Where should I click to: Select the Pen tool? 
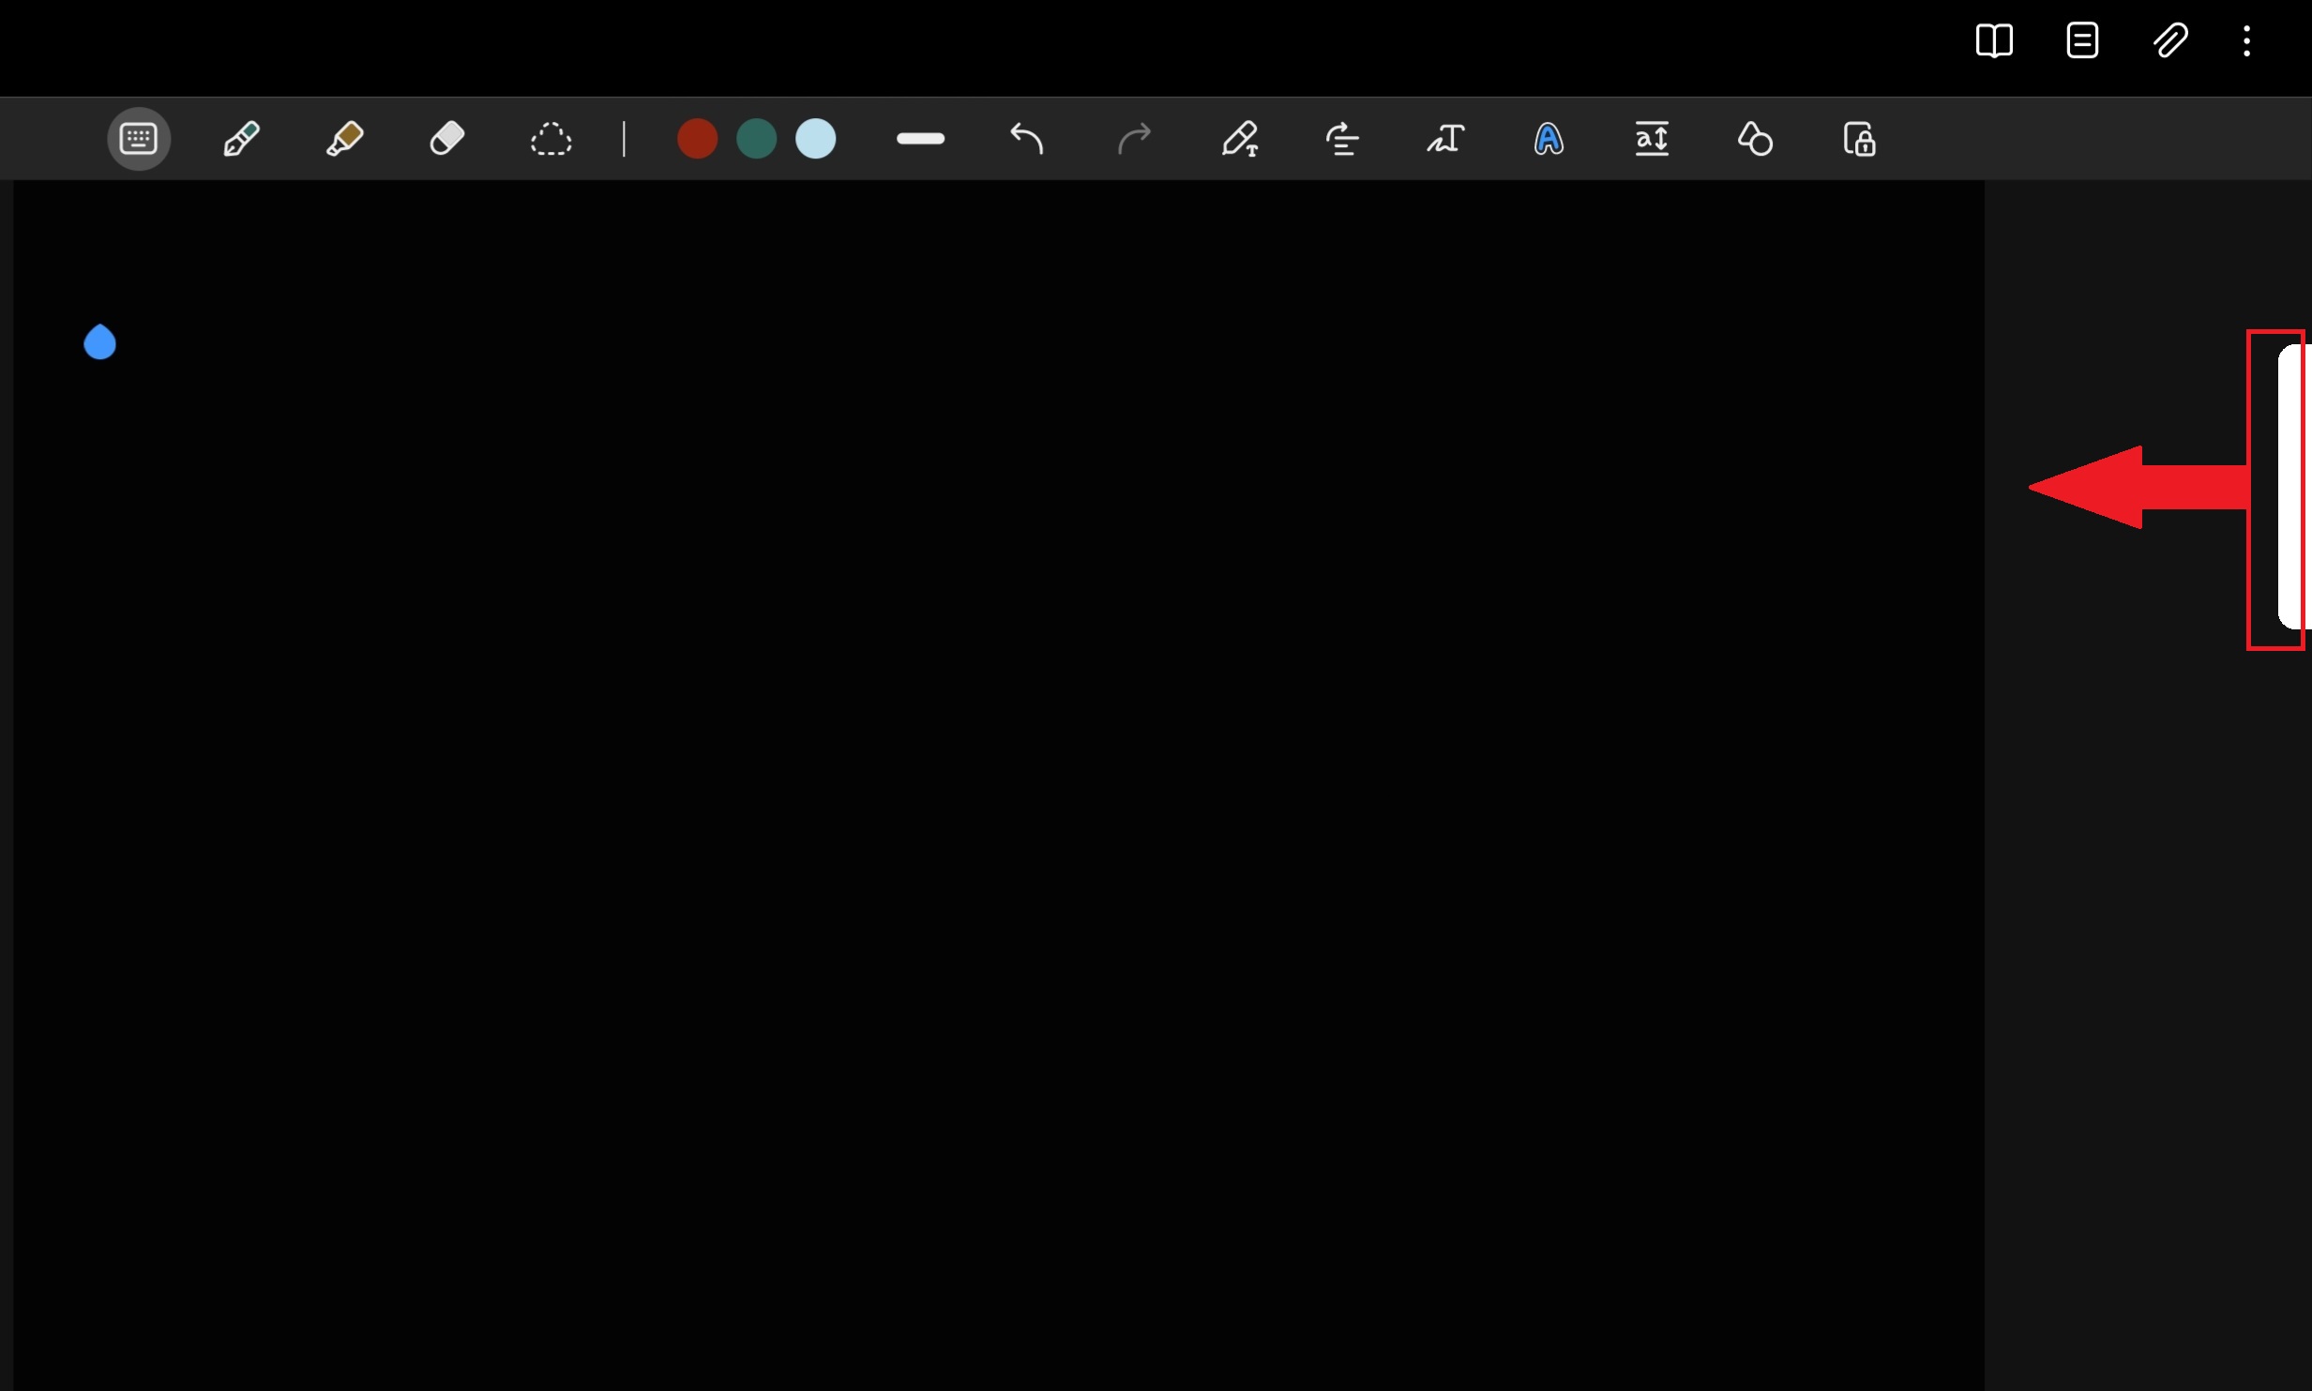click(241, 139)
